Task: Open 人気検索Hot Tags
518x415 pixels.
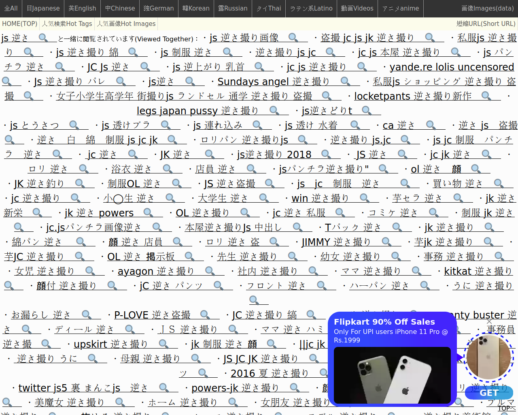Action: click(67, 24)
